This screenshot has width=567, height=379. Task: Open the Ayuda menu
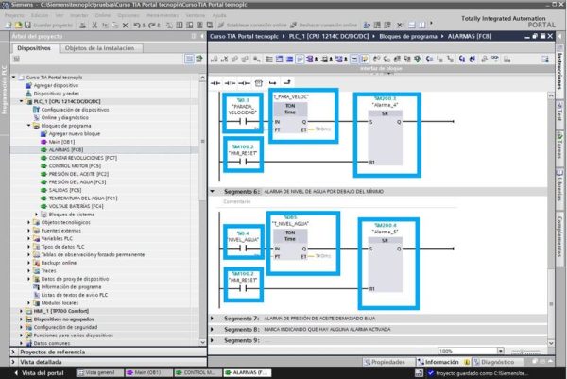tap(219, 15)
